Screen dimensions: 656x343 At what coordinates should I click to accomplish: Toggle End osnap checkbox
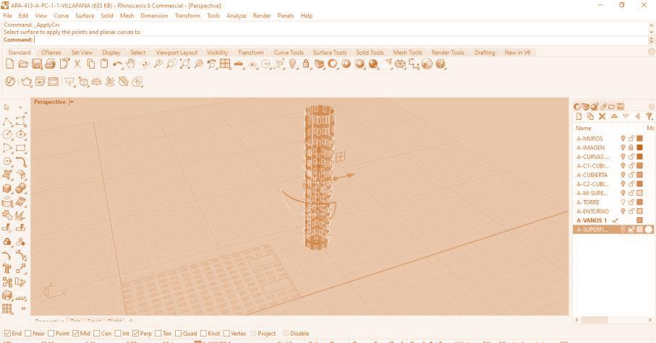7,334
